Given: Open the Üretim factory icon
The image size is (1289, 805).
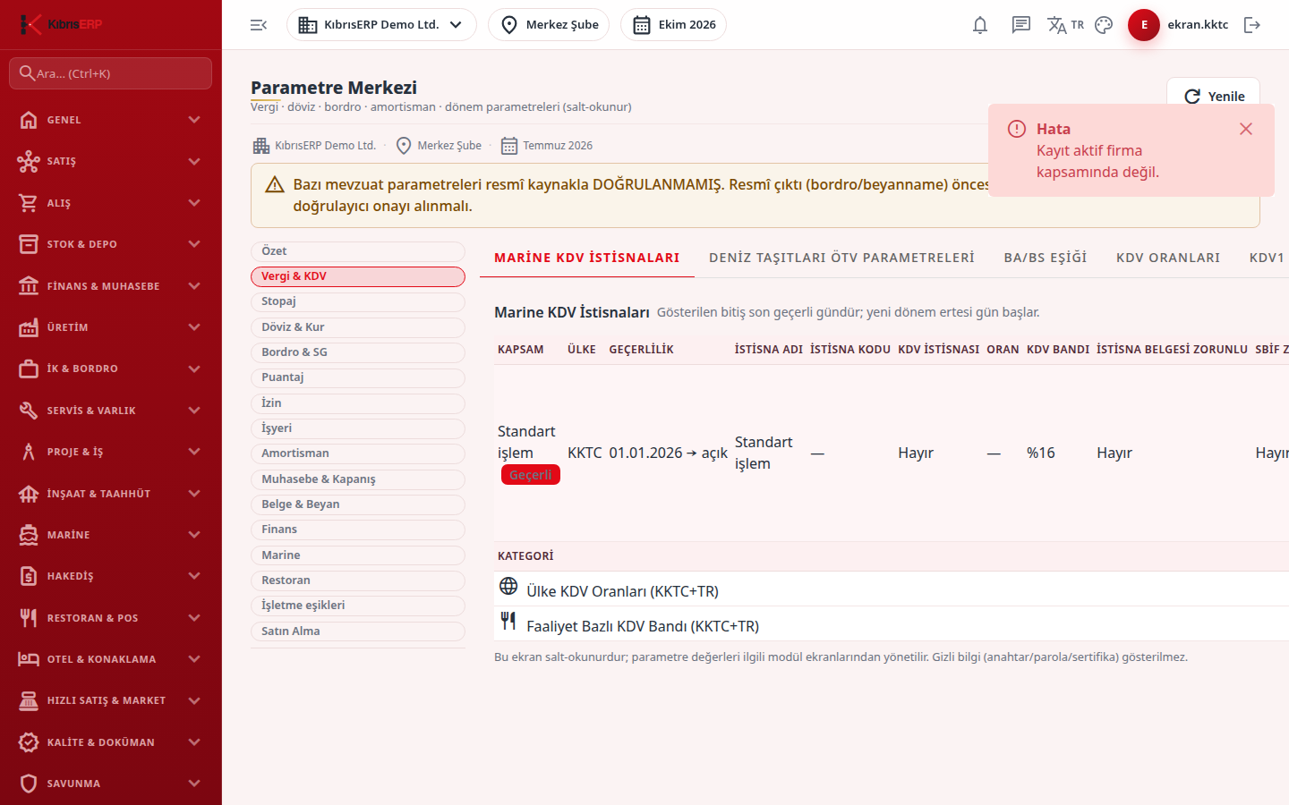Looking at the screenshot, I should click(x=29, y=327).
